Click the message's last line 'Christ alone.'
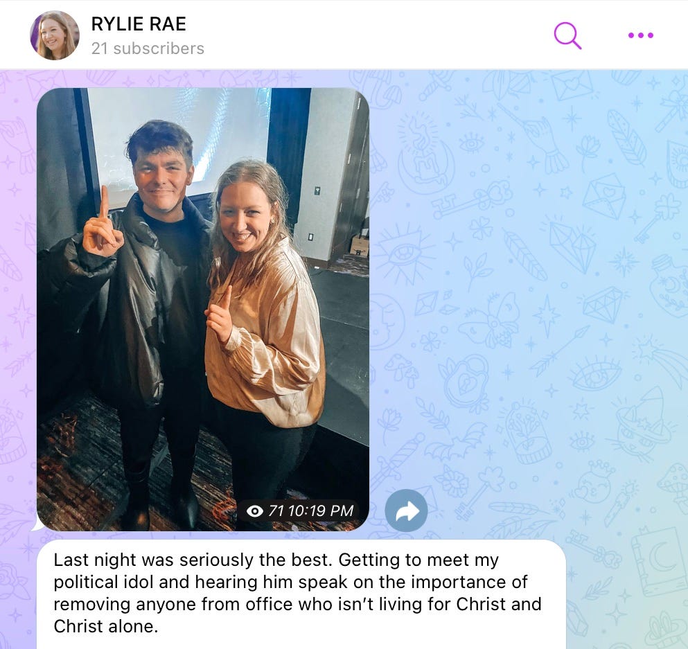Image resolution: width=688 pixels, height=649 pixels. (x=106, y=626)
